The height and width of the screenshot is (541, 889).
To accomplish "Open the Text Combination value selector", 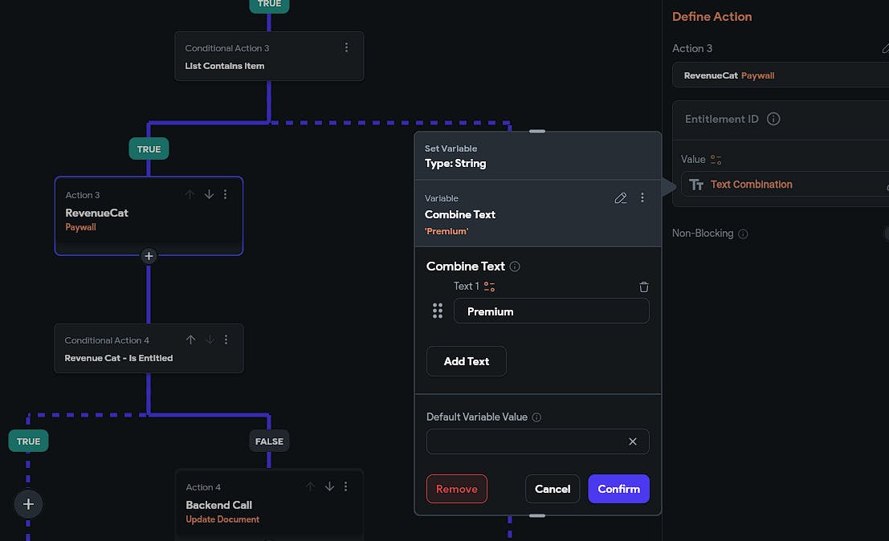I will point(779,185).
